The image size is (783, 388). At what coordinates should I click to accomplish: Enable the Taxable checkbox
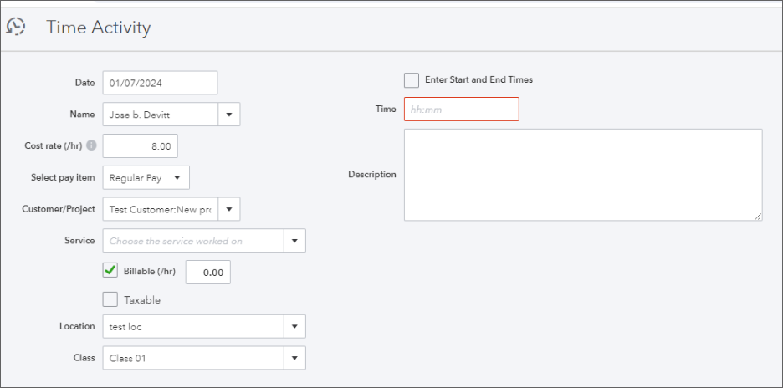(x=110, y=299)
